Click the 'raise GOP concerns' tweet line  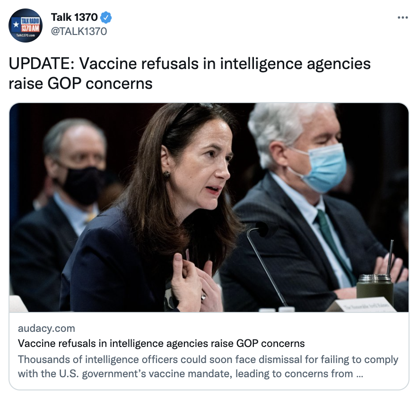point(80,83)
